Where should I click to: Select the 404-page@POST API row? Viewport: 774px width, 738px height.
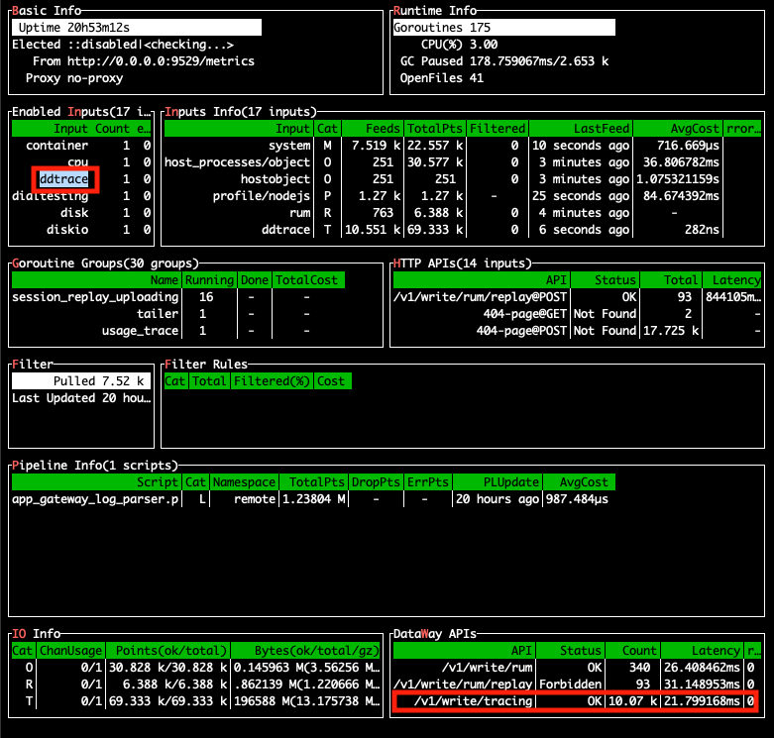(x=577, y=331)
